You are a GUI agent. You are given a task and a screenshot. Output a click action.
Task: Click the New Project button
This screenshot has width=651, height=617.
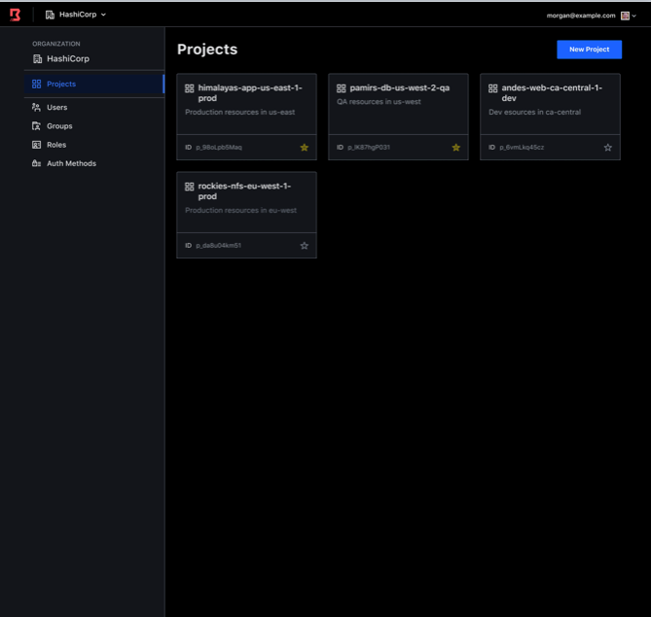point(589,50)
